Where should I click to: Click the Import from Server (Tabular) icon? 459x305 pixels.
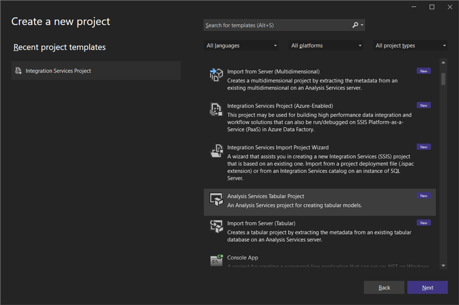pos(216,226)
